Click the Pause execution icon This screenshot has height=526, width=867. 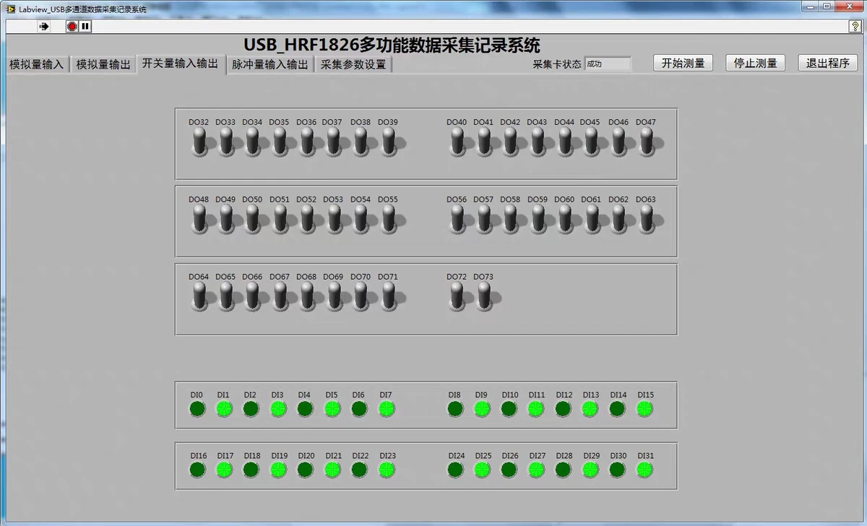click(x=85, y=26)
